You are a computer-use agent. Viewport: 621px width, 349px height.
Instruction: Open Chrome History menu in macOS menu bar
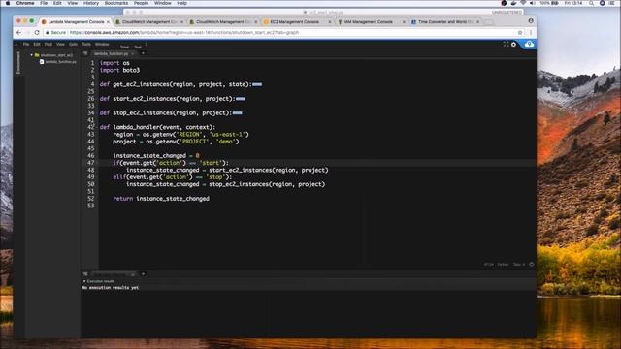(x=91, y=3)
